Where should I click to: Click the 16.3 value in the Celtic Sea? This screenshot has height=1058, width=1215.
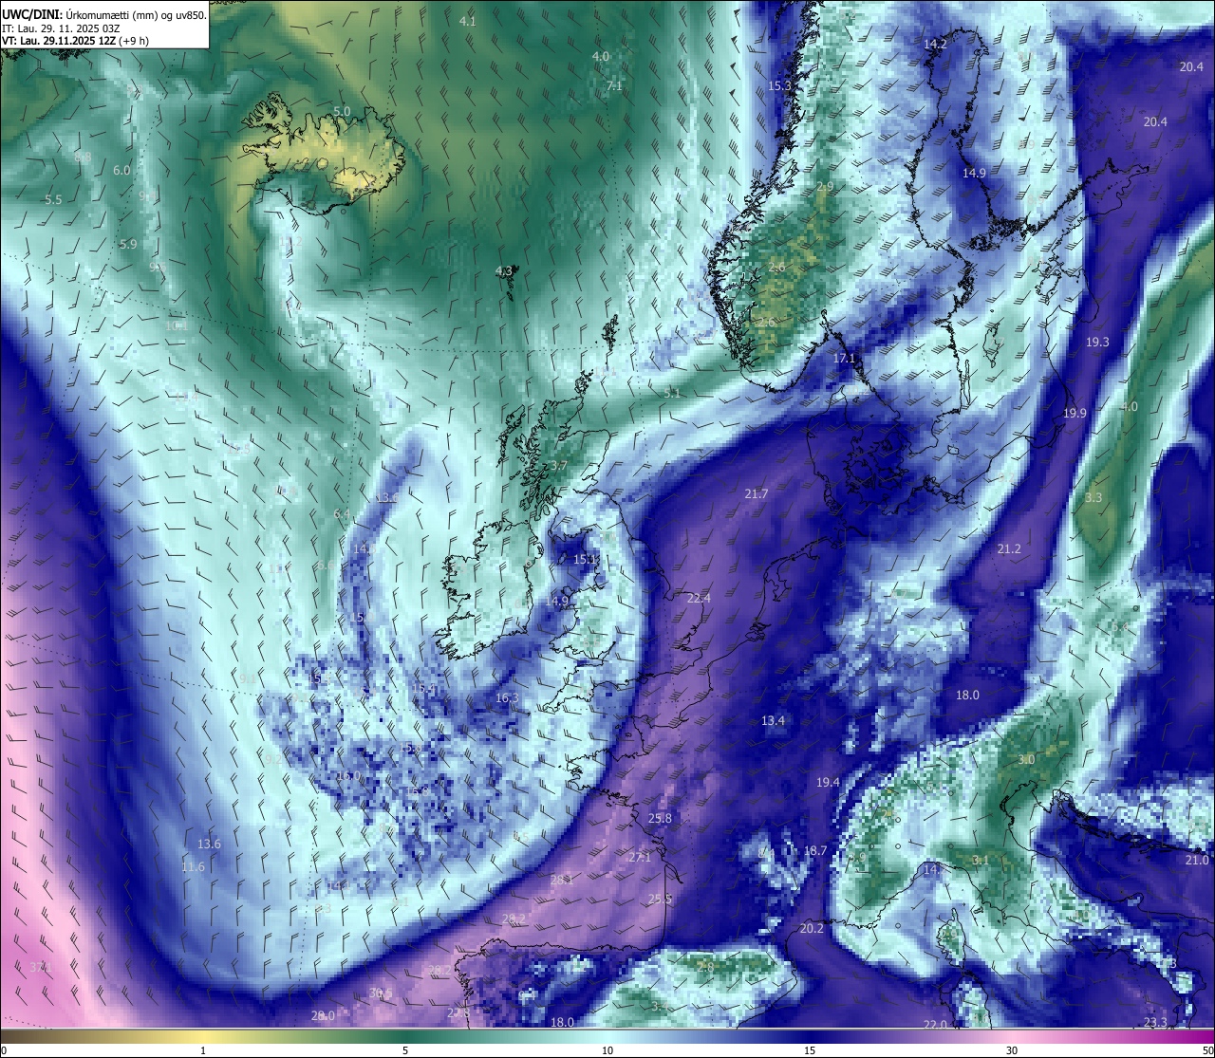pyautogui.click(x=507, y=697)
